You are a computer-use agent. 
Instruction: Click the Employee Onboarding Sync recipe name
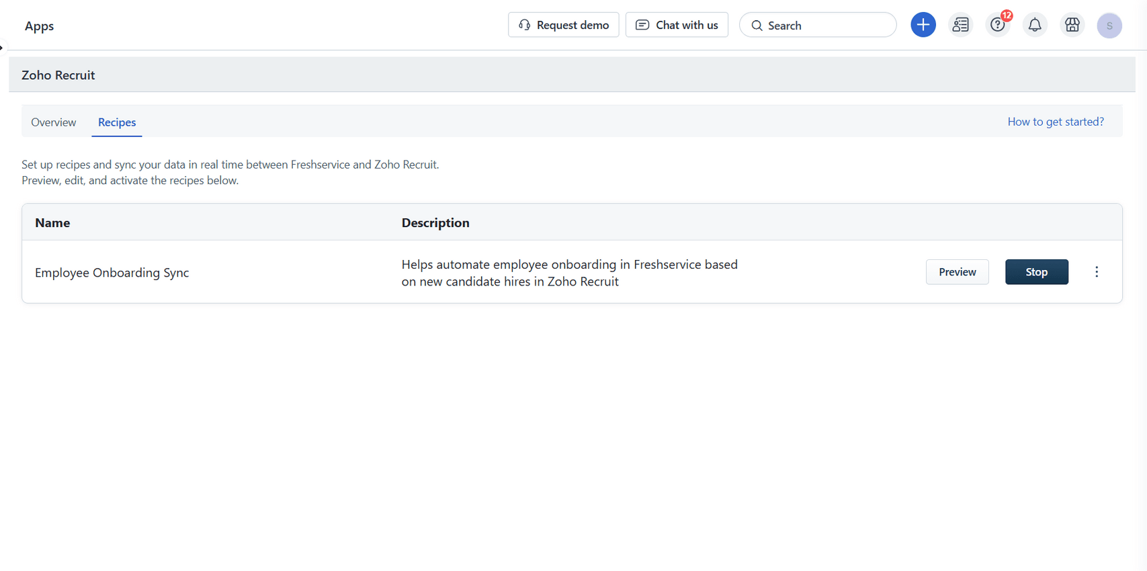112,273
